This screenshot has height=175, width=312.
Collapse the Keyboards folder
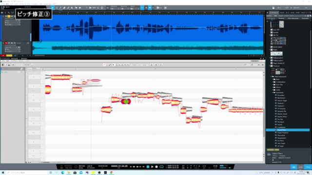click(x=273, y=93)
